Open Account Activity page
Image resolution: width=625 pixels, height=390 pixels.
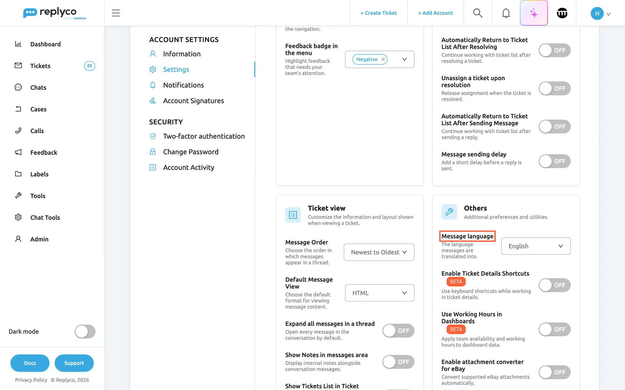(x=189, y=167)
